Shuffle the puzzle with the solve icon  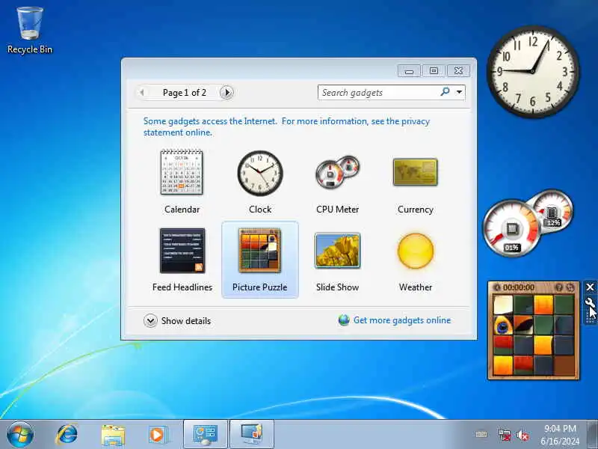[x=570, y=287]
